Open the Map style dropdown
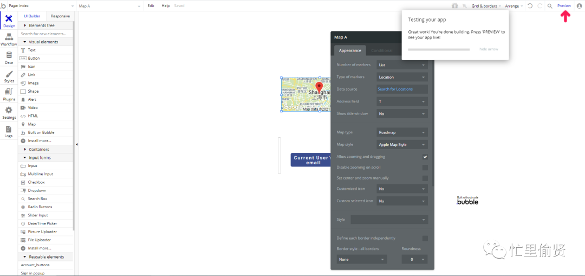Viewport: 585px width, 276px height. (x=402, y=145)
